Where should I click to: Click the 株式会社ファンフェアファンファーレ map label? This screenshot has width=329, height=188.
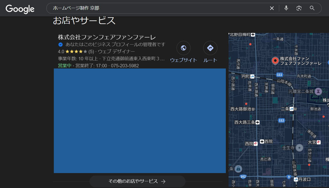pos(301,61)
